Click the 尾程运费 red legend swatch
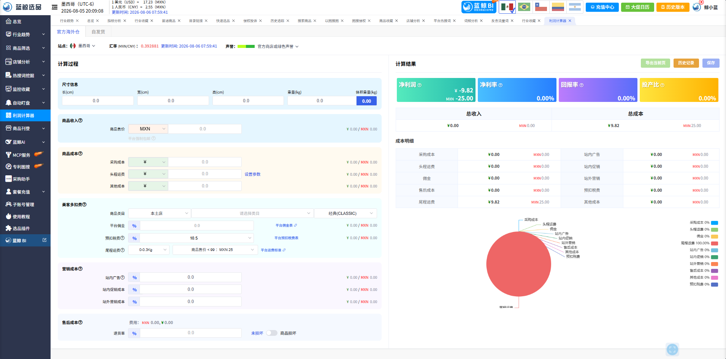726x359 pixels. [x=715, y=243]
